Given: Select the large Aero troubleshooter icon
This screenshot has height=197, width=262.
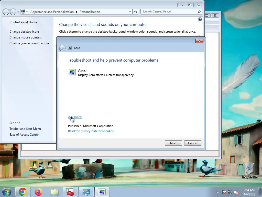Looking at the screenshot, I should (x=72, y=72).
